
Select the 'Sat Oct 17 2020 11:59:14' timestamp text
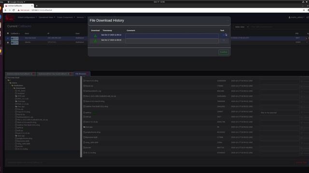tap(111, 35)
